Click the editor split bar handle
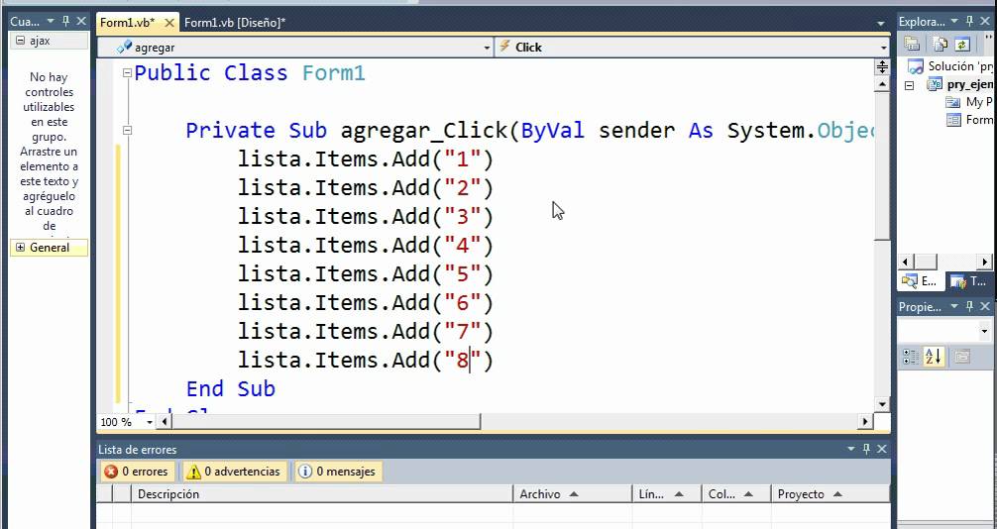 (x=882, y=66)
